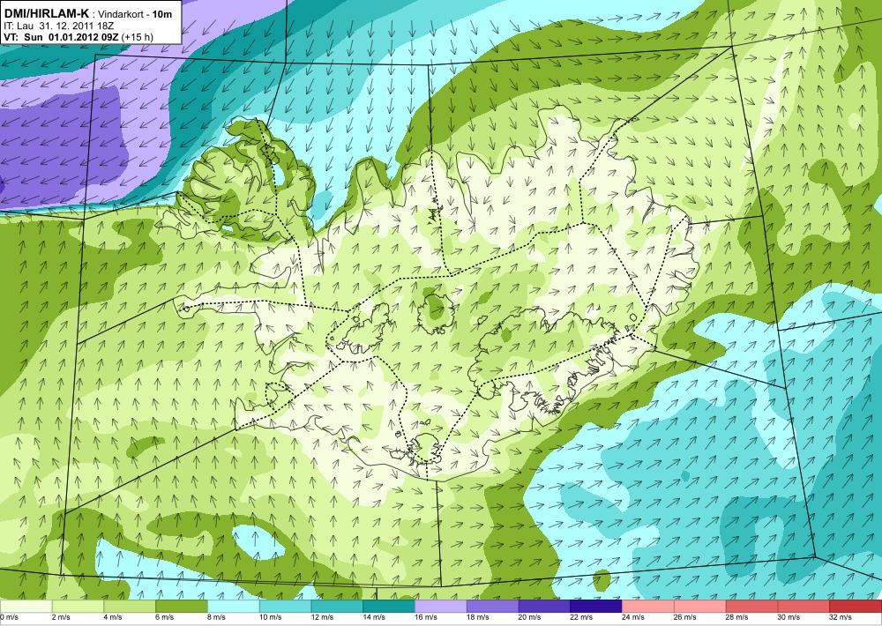This screenshot has width=882, height=626.
Task: Pick the 18–20 m/s purple legend swatch
Action: point(492,607)
